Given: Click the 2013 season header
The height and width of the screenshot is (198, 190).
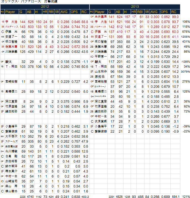Looking at the screenshot, I should pyautogui.click(x=135, y=7).
